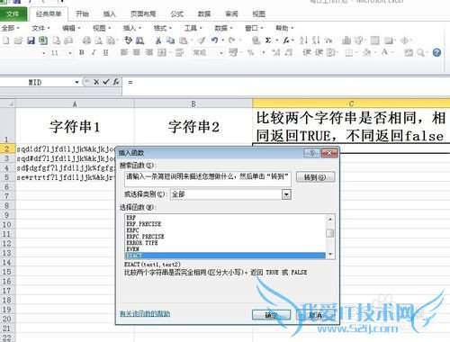The image size is (450, 342).
Task: Select ERROR.TYPE in function list
Action: pos(225,243)
